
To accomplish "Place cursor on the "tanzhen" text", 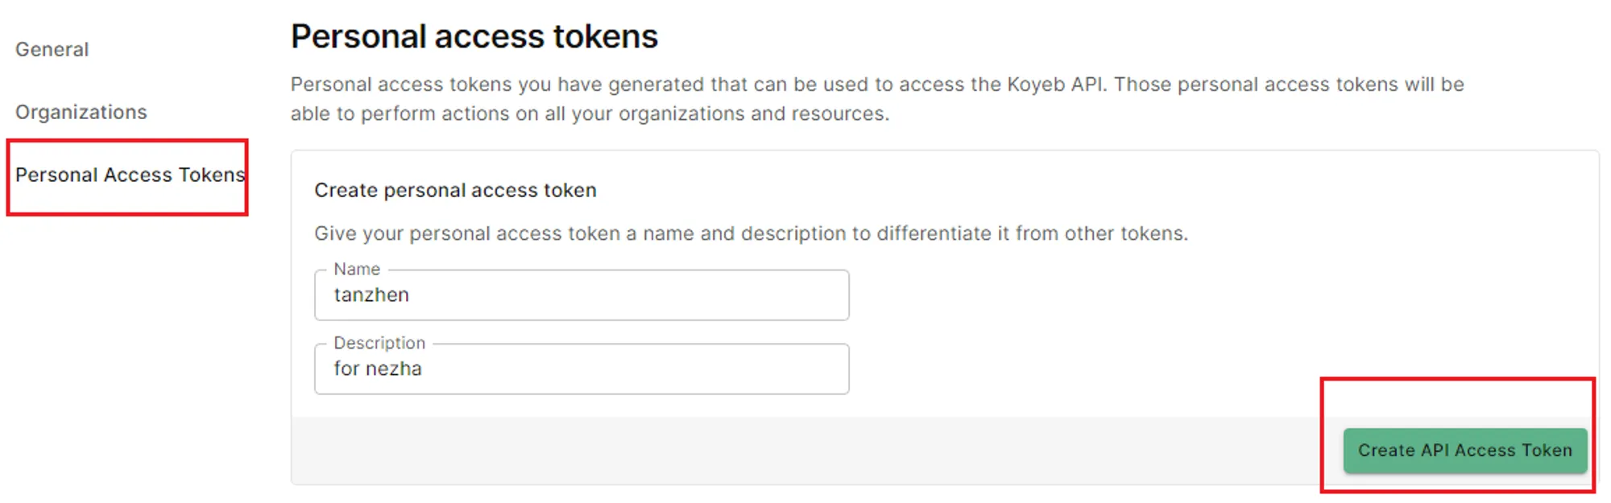I will [371, 295].
